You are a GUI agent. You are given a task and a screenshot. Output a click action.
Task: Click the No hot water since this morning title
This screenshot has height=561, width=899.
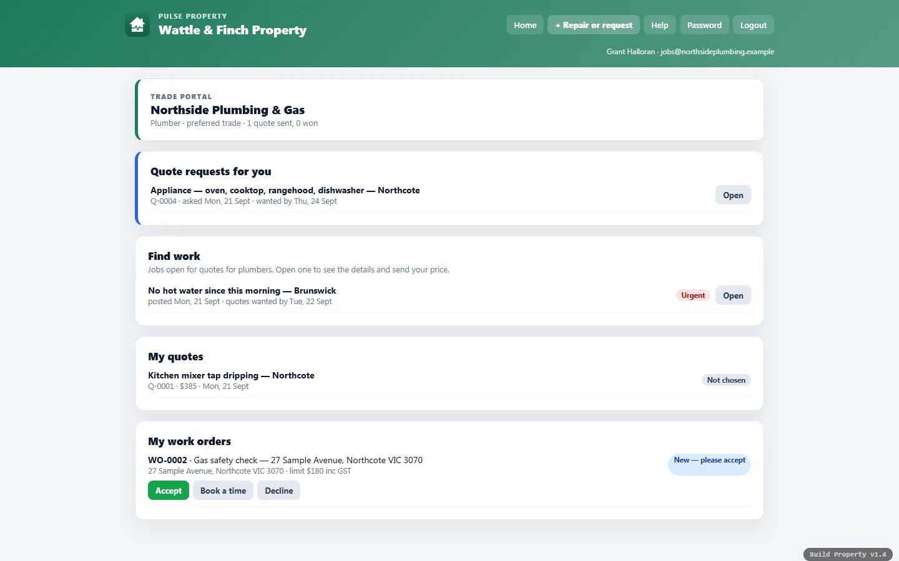click(x=242, y=290)
